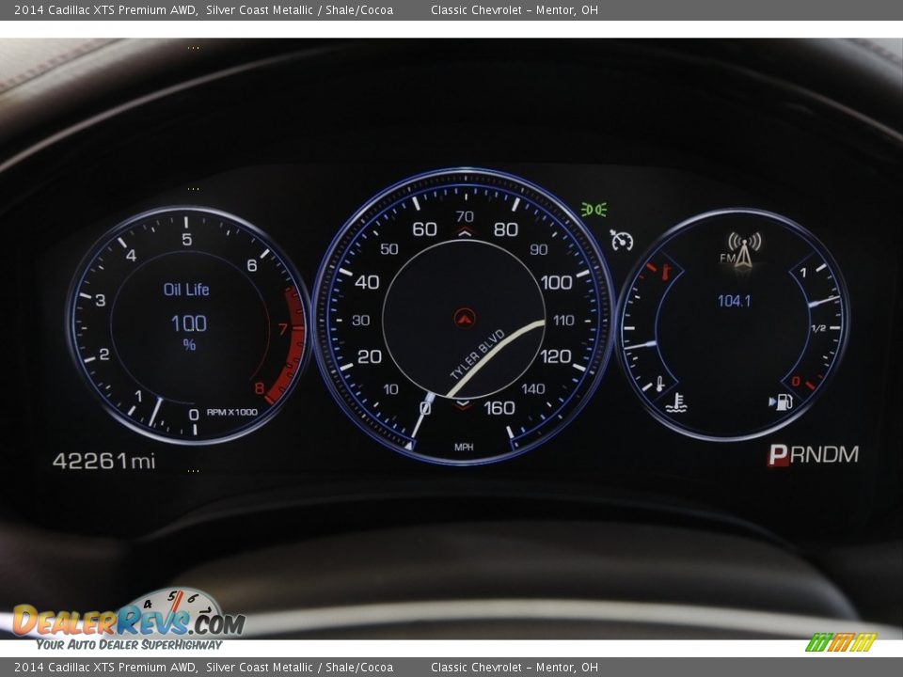The image size is (903, 677).
Task: Click the curved white road line on the map
Action: [x=496, y=358]
